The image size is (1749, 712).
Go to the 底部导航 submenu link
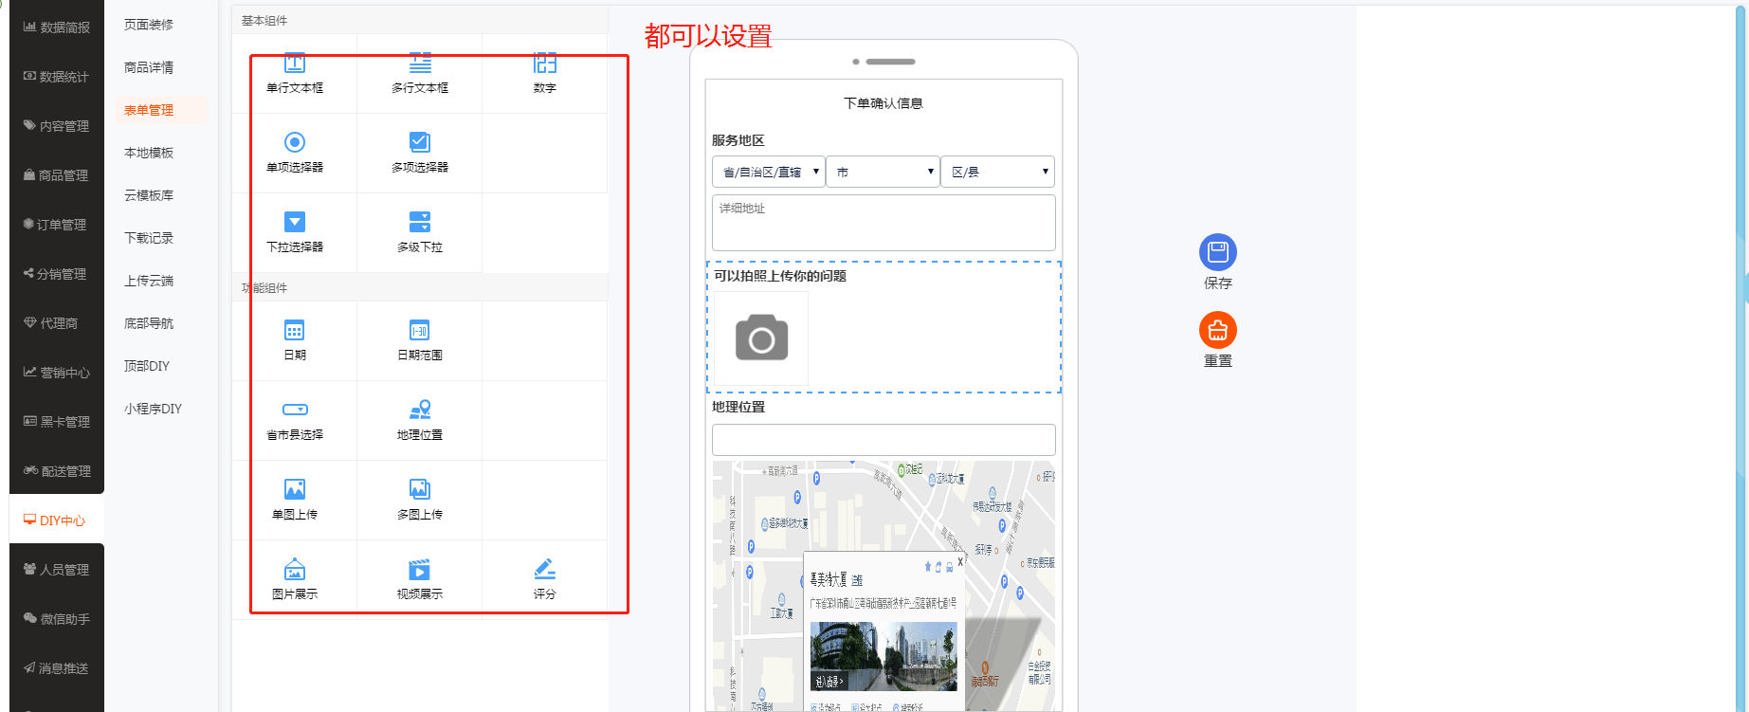149,323
